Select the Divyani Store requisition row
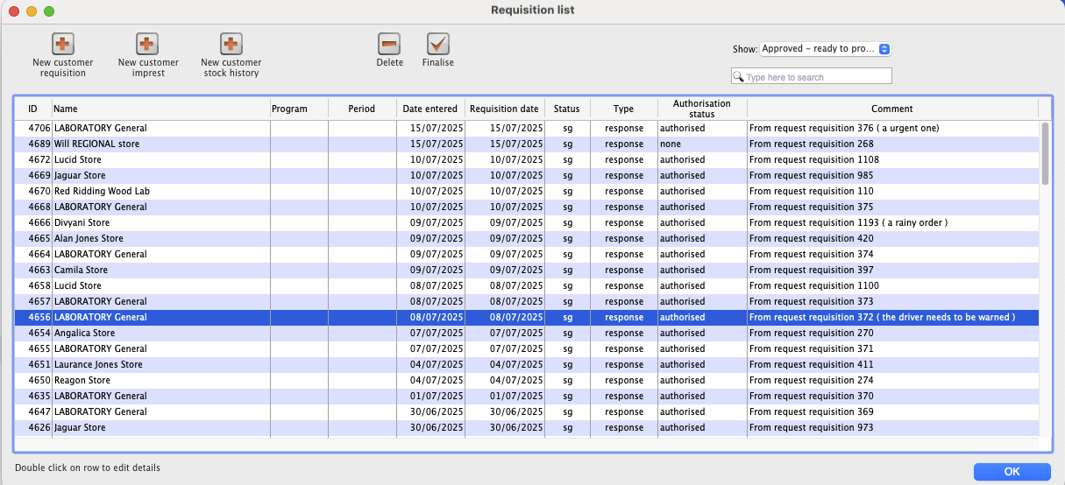The height and width of the screenshot is (485, 1065). coord(82,223)
